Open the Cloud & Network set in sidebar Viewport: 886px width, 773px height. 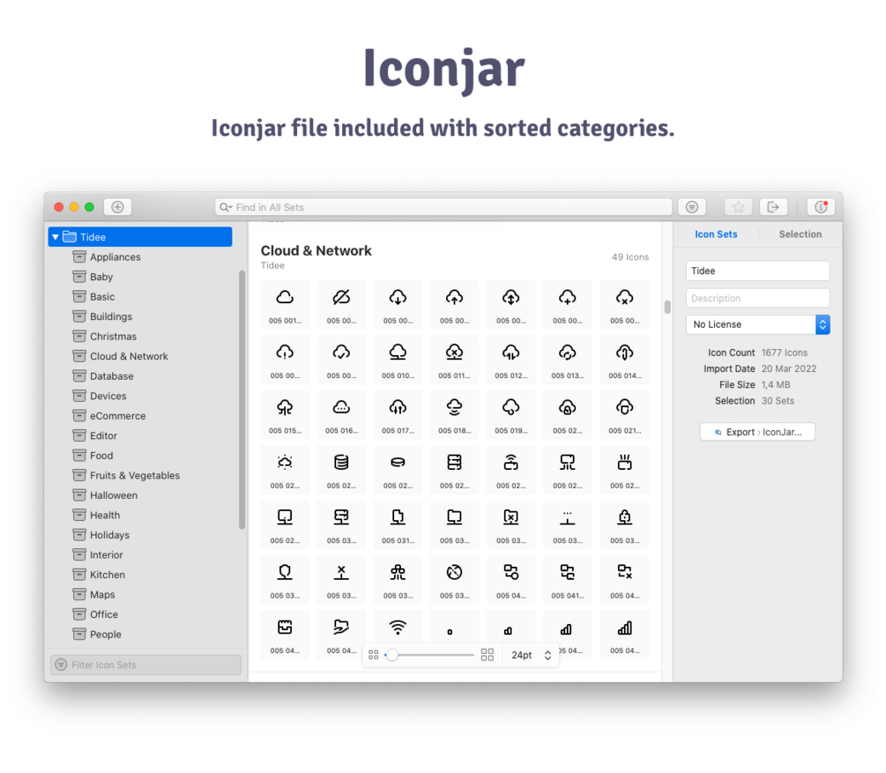pyautogui.click(x=129, y=356)
